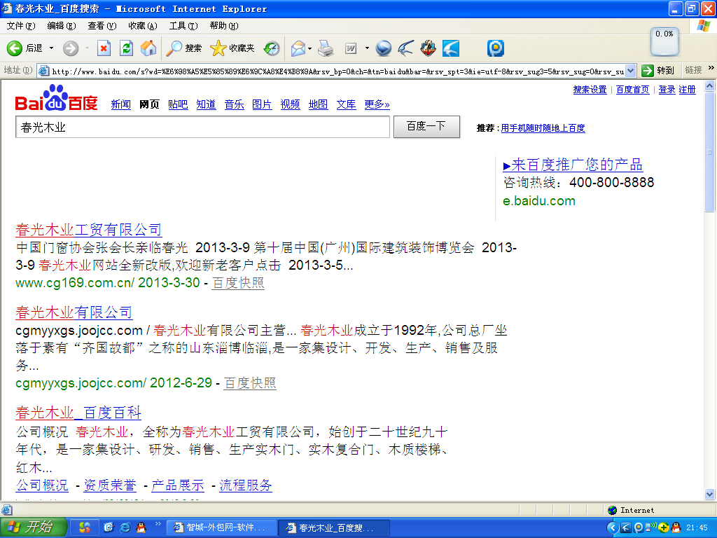The width and height of the screenshot is (717, 538).
Task: Click the 登录 login link
Action: click(x=667, y=90)
